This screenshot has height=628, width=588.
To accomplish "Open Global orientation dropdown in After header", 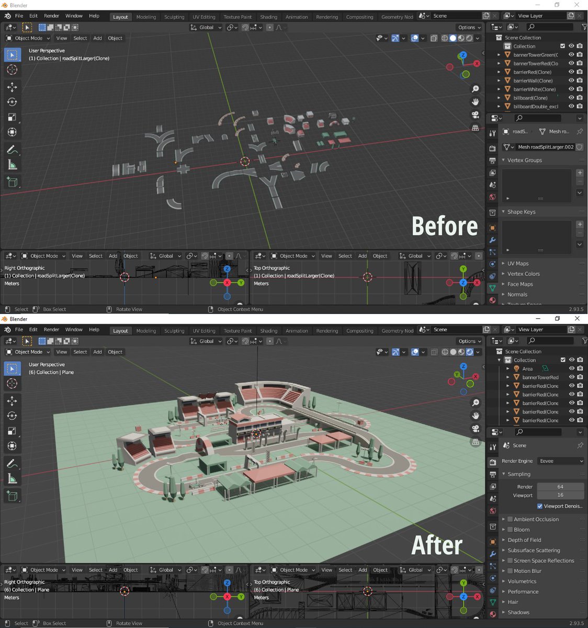I will [x=207, y=341].
